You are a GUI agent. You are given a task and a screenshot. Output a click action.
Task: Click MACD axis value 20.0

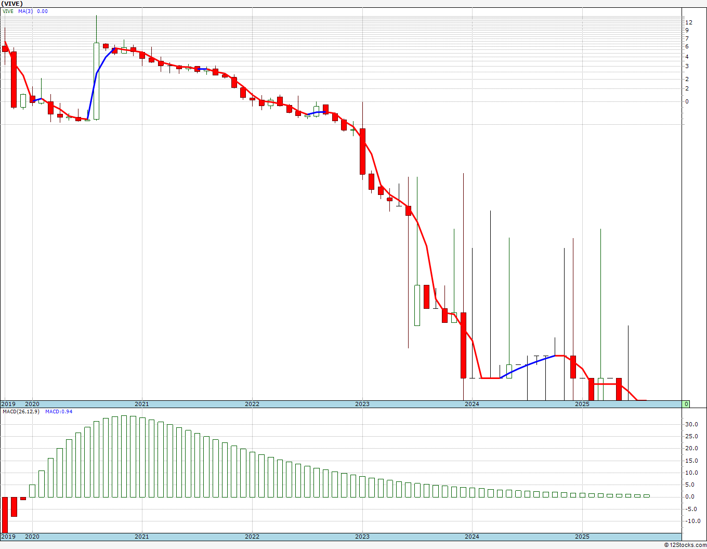point(691,449)
